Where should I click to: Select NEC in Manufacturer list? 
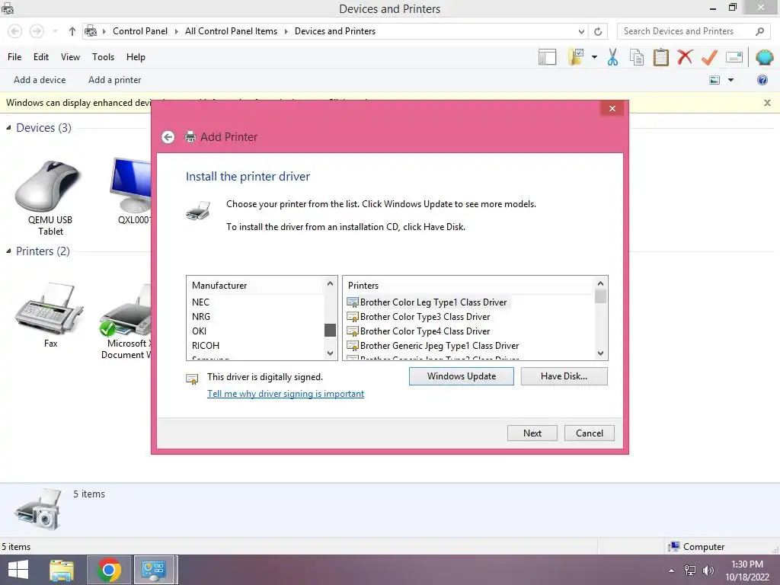pos(200,302)
